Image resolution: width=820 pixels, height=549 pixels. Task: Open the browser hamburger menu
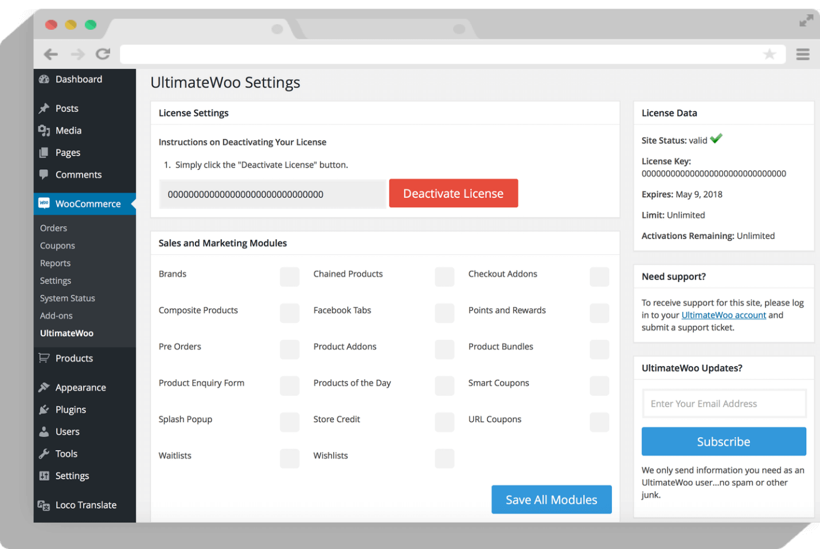tap(803, 54)
